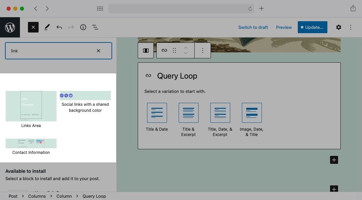Screen dimensions: 362x200
Task: Select "Post" in the breadcrumb bar
Action: (x=13, y=196)
